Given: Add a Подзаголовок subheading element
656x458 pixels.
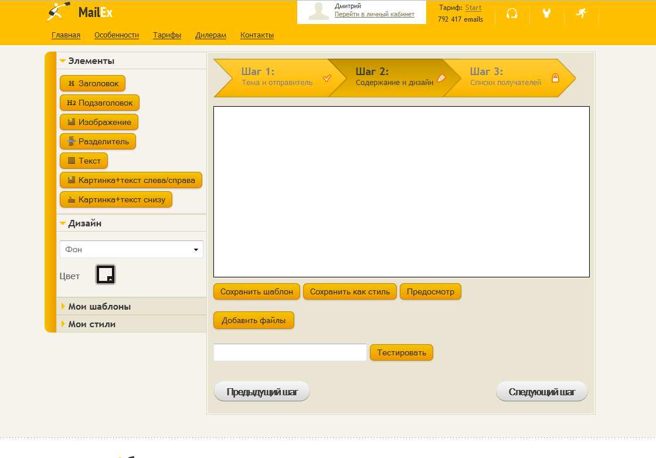Looking at the screenshot, I should 100,103.
